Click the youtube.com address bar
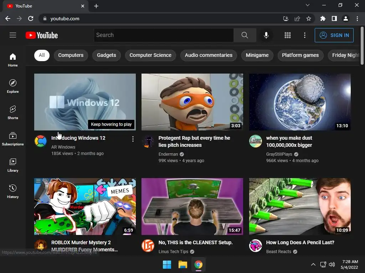 (161, 18)
